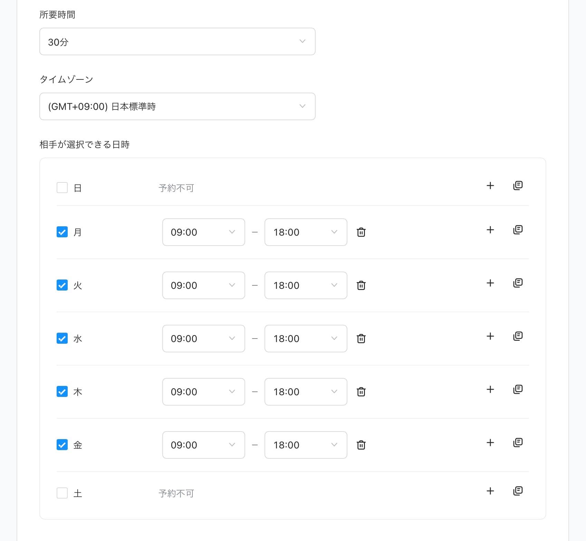Uncheck Monday (月) availability
The image size is (586, 541).
pyautogui.click(x=62, y=232)
